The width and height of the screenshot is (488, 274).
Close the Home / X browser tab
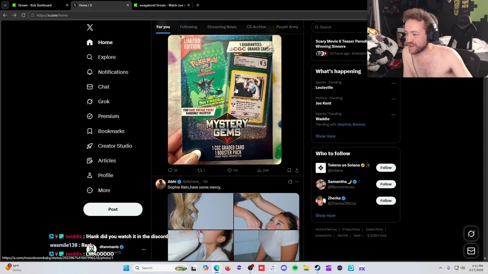(128, 5)
